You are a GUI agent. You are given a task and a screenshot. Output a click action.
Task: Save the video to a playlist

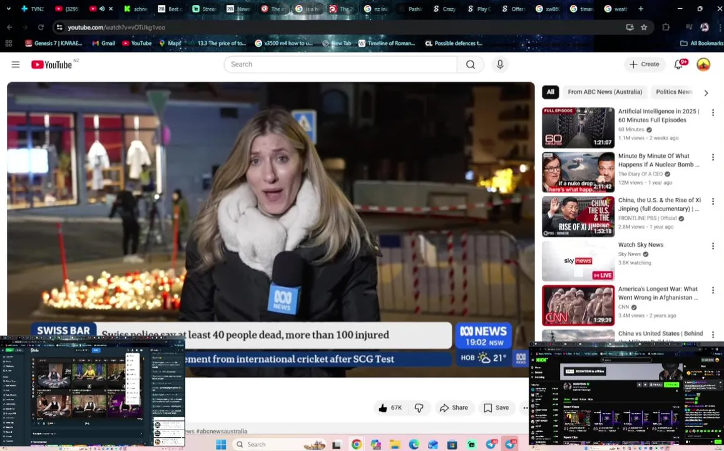point(496,408)
